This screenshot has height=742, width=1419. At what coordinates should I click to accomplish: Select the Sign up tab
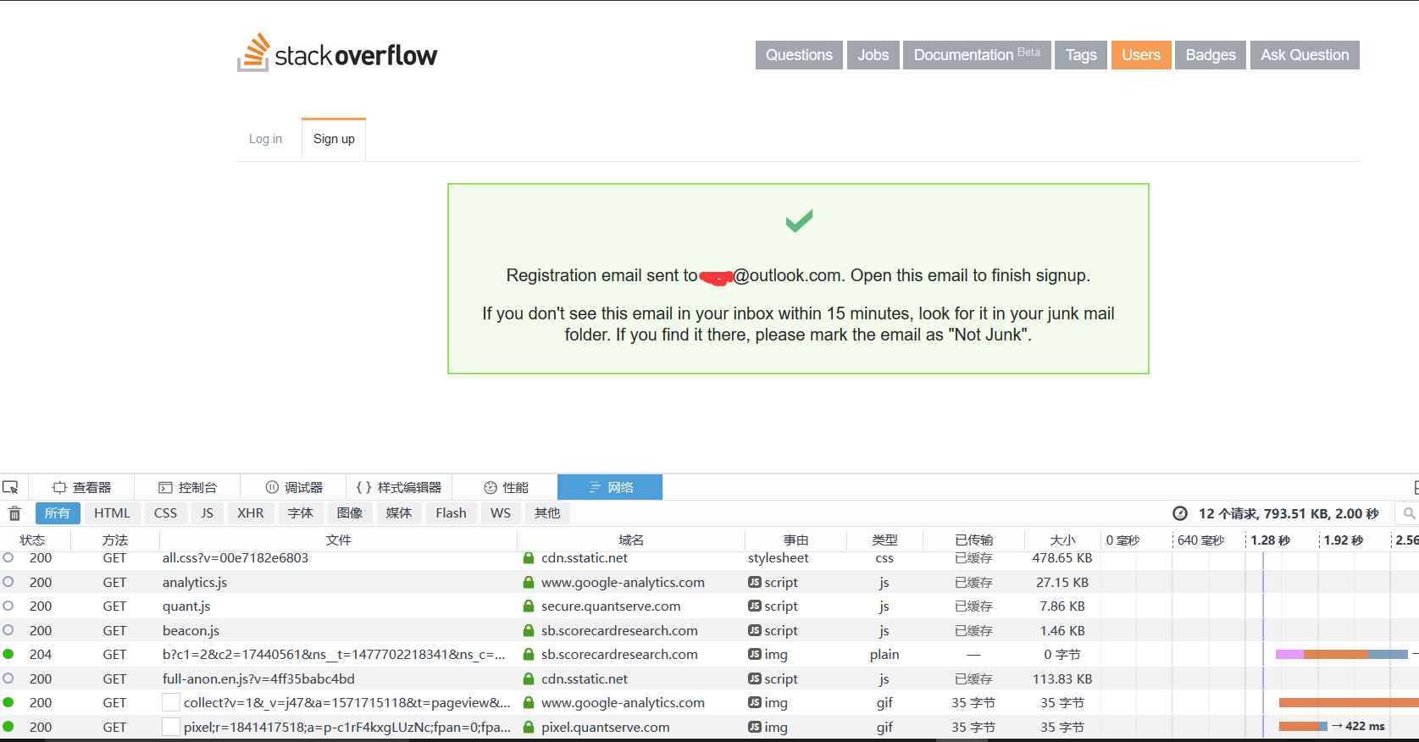click(334, 139)
